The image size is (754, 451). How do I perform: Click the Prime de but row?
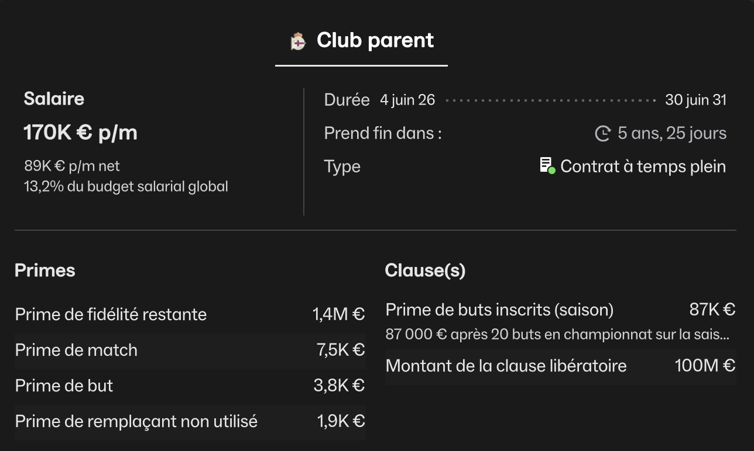pos(190,386)
